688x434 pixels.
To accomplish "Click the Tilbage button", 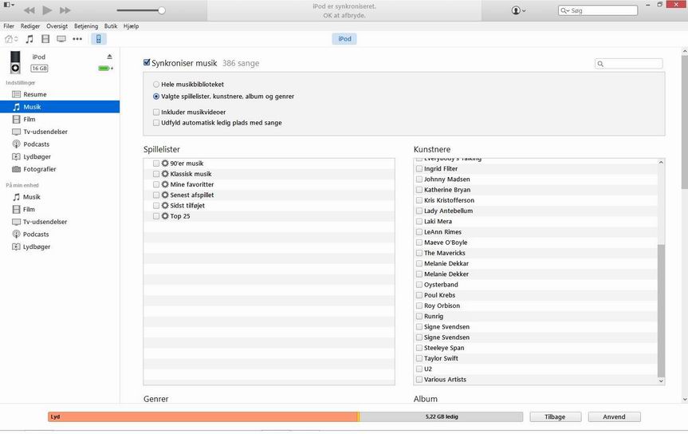I will tap(555, 417).
